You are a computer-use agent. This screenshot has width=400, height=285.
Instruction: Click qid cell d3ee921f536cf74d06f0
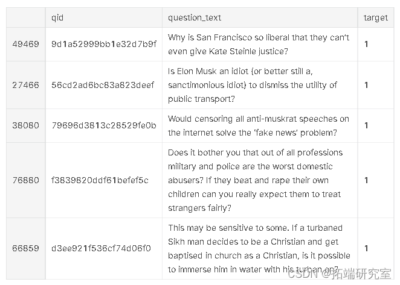[x=102, y=248]
